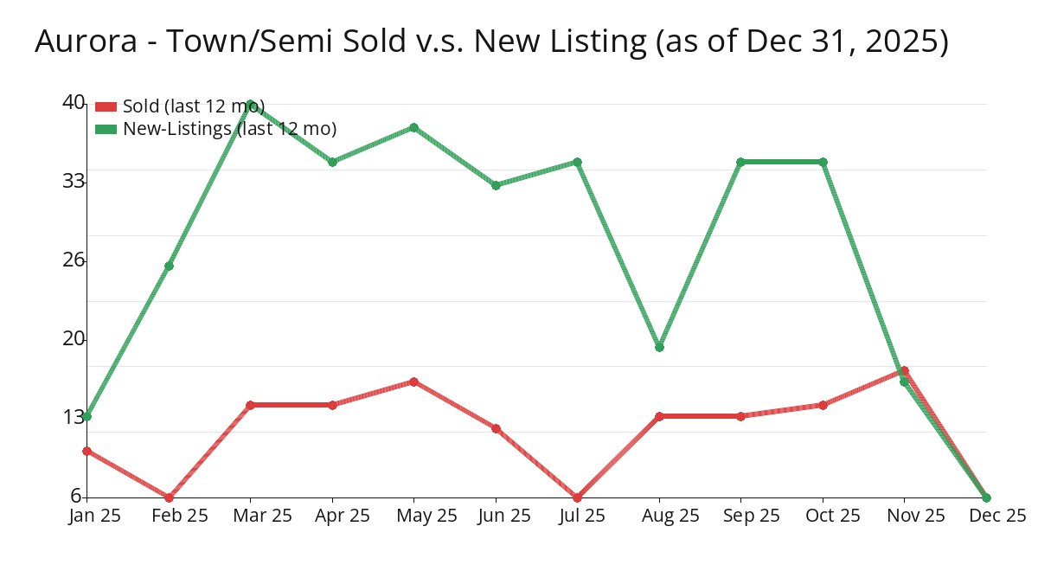This screenshot has width=1038, height=584.
Task: Select the New-Listings peak point at Mar 25
Action: (251, 104)
